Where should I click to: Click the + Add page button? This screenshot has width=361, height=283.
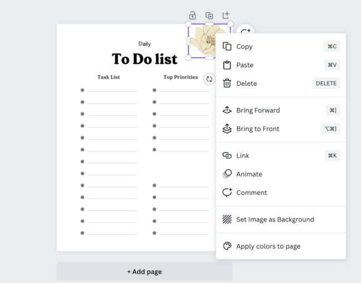tap(144, 271)
